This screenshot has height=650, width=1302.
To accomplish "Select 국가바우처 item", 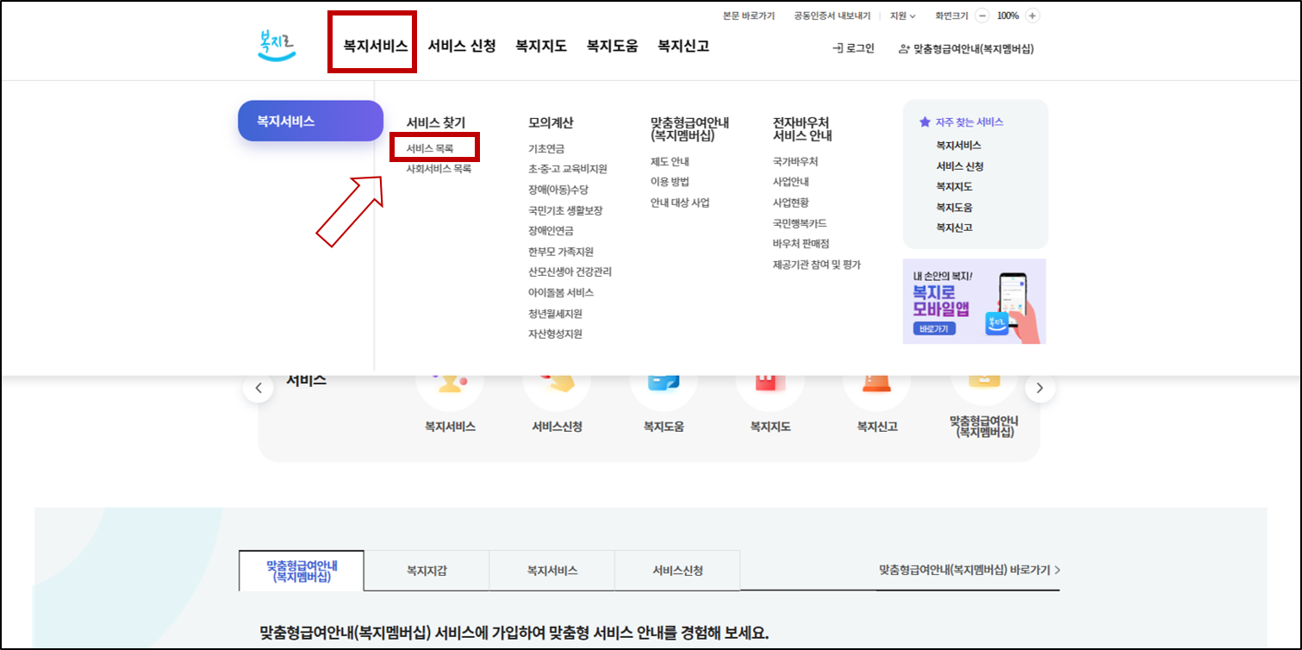I will (795, 161).
